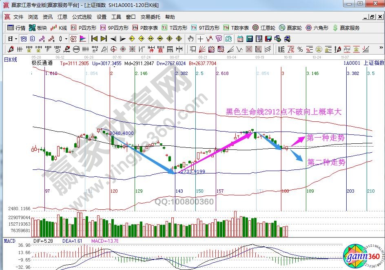Expand the 日 period dropdown arrow
The width and height of the screenshot is (385, 270).
coord(16,39)
